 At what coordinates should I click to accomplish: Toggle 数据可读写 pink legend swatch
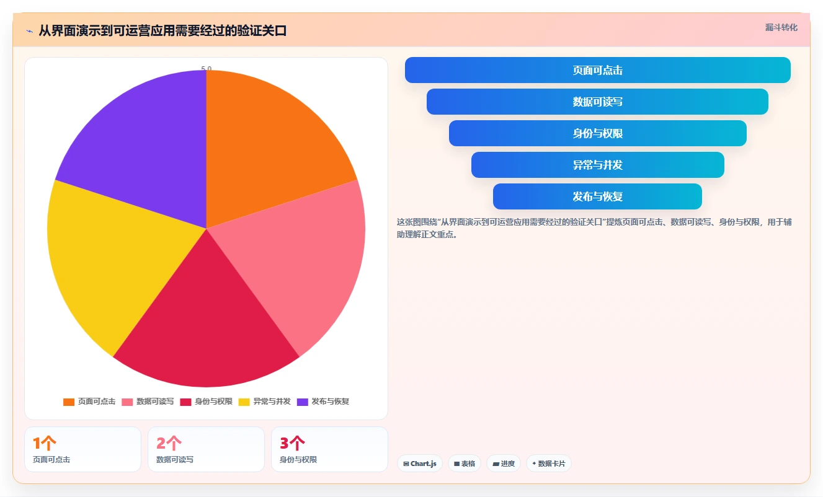(x=127, y=402)
